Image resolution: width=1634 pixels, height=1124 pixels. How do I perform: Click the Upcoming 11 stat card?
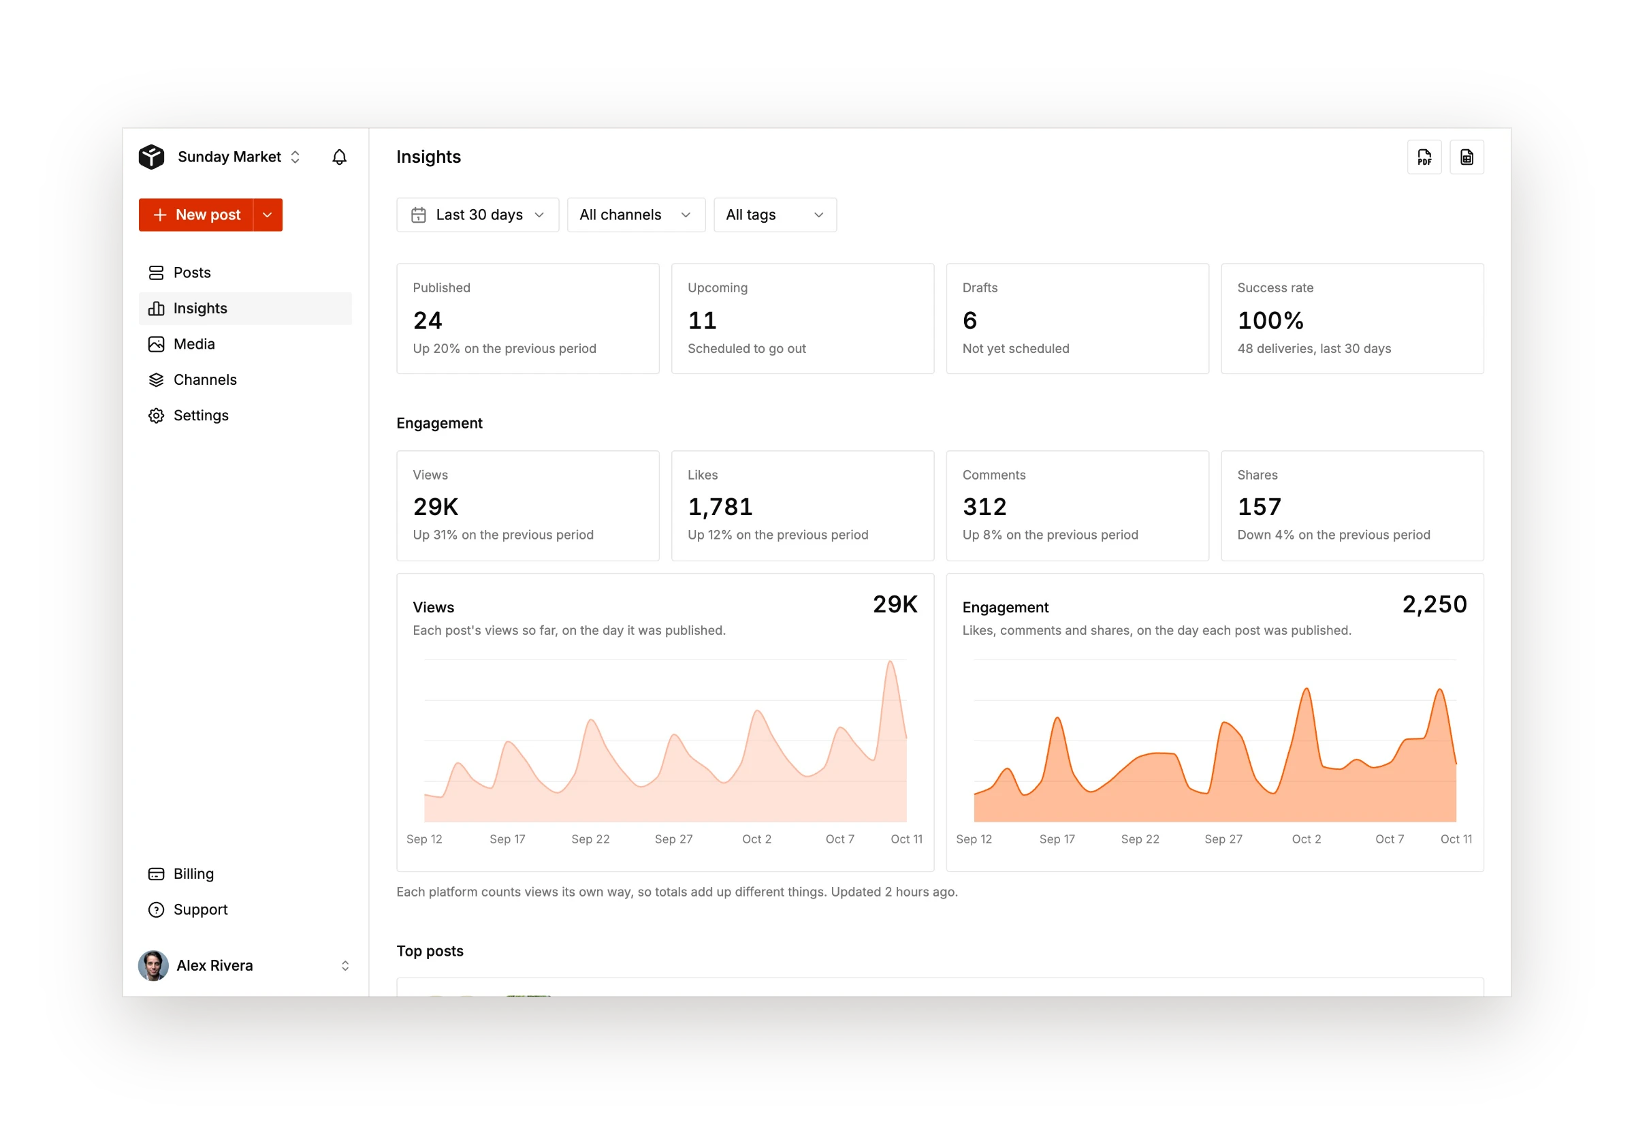point(802,318)
